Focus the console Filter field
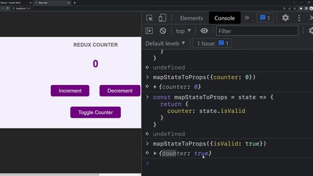Viewport: 313px width, 176px height. [257, 31]
